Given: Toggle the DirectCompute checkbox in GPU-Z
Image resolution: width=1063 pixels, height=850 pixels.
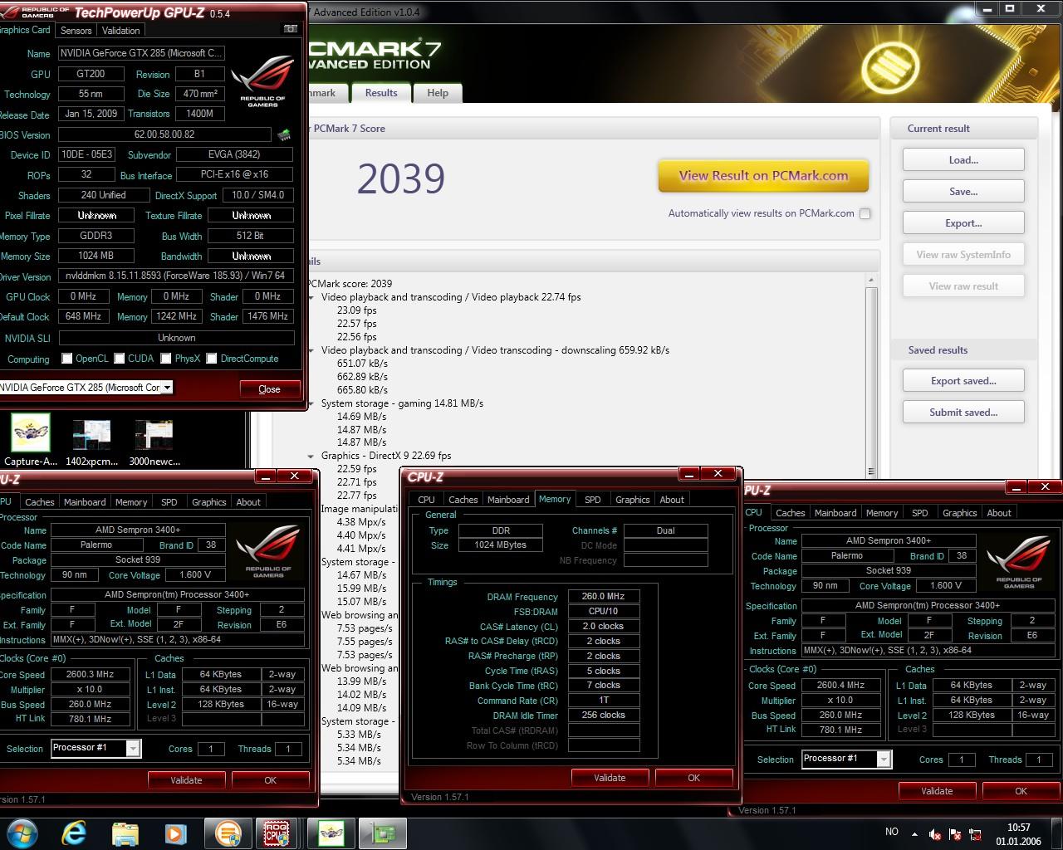Looking at the screenshot, I should pos(212,359).
